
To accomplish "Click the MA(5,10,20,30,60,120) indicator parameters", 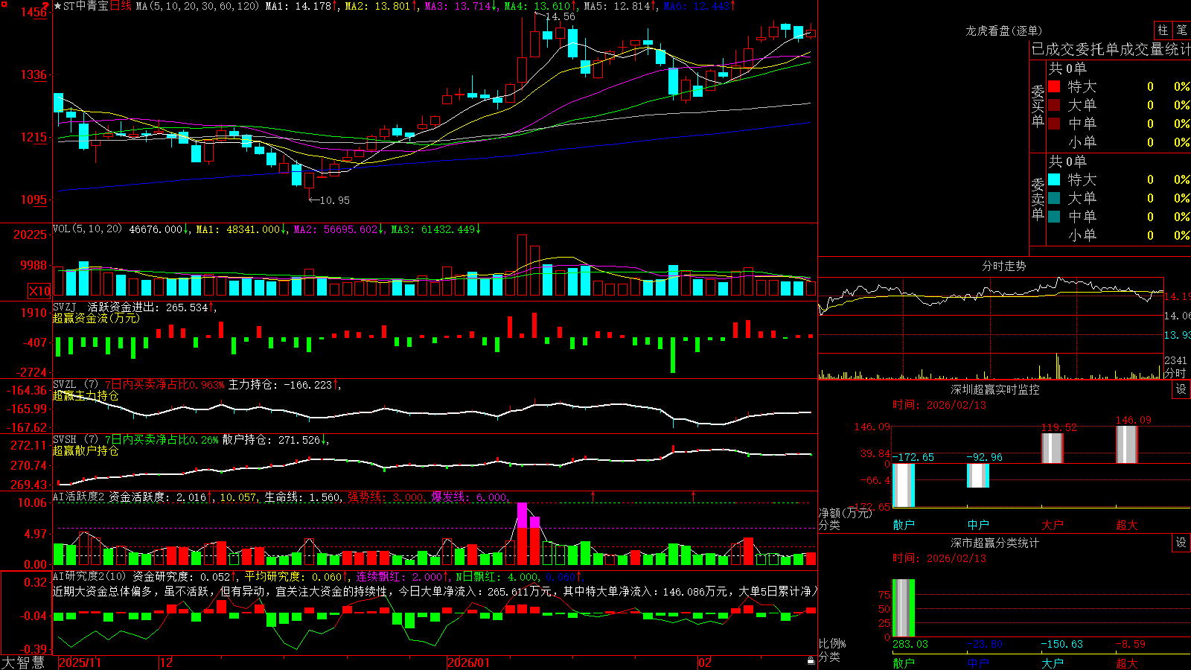I will (x=197, y=6).
